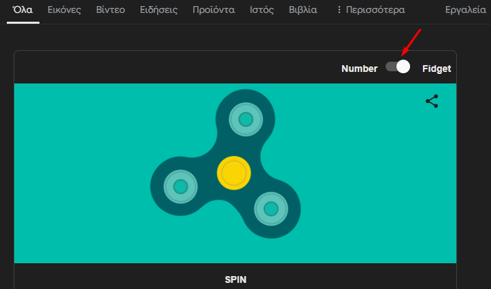Open the Βίντεο tab
491x289 pixels.
click(111, 10)
